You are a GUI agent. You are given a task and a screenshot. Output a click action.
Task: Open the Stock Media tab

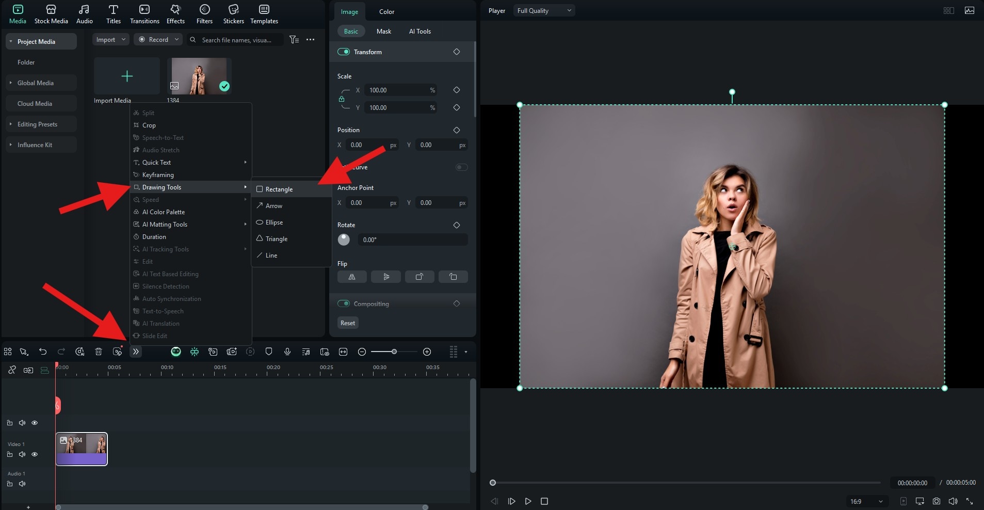(51, 14)
